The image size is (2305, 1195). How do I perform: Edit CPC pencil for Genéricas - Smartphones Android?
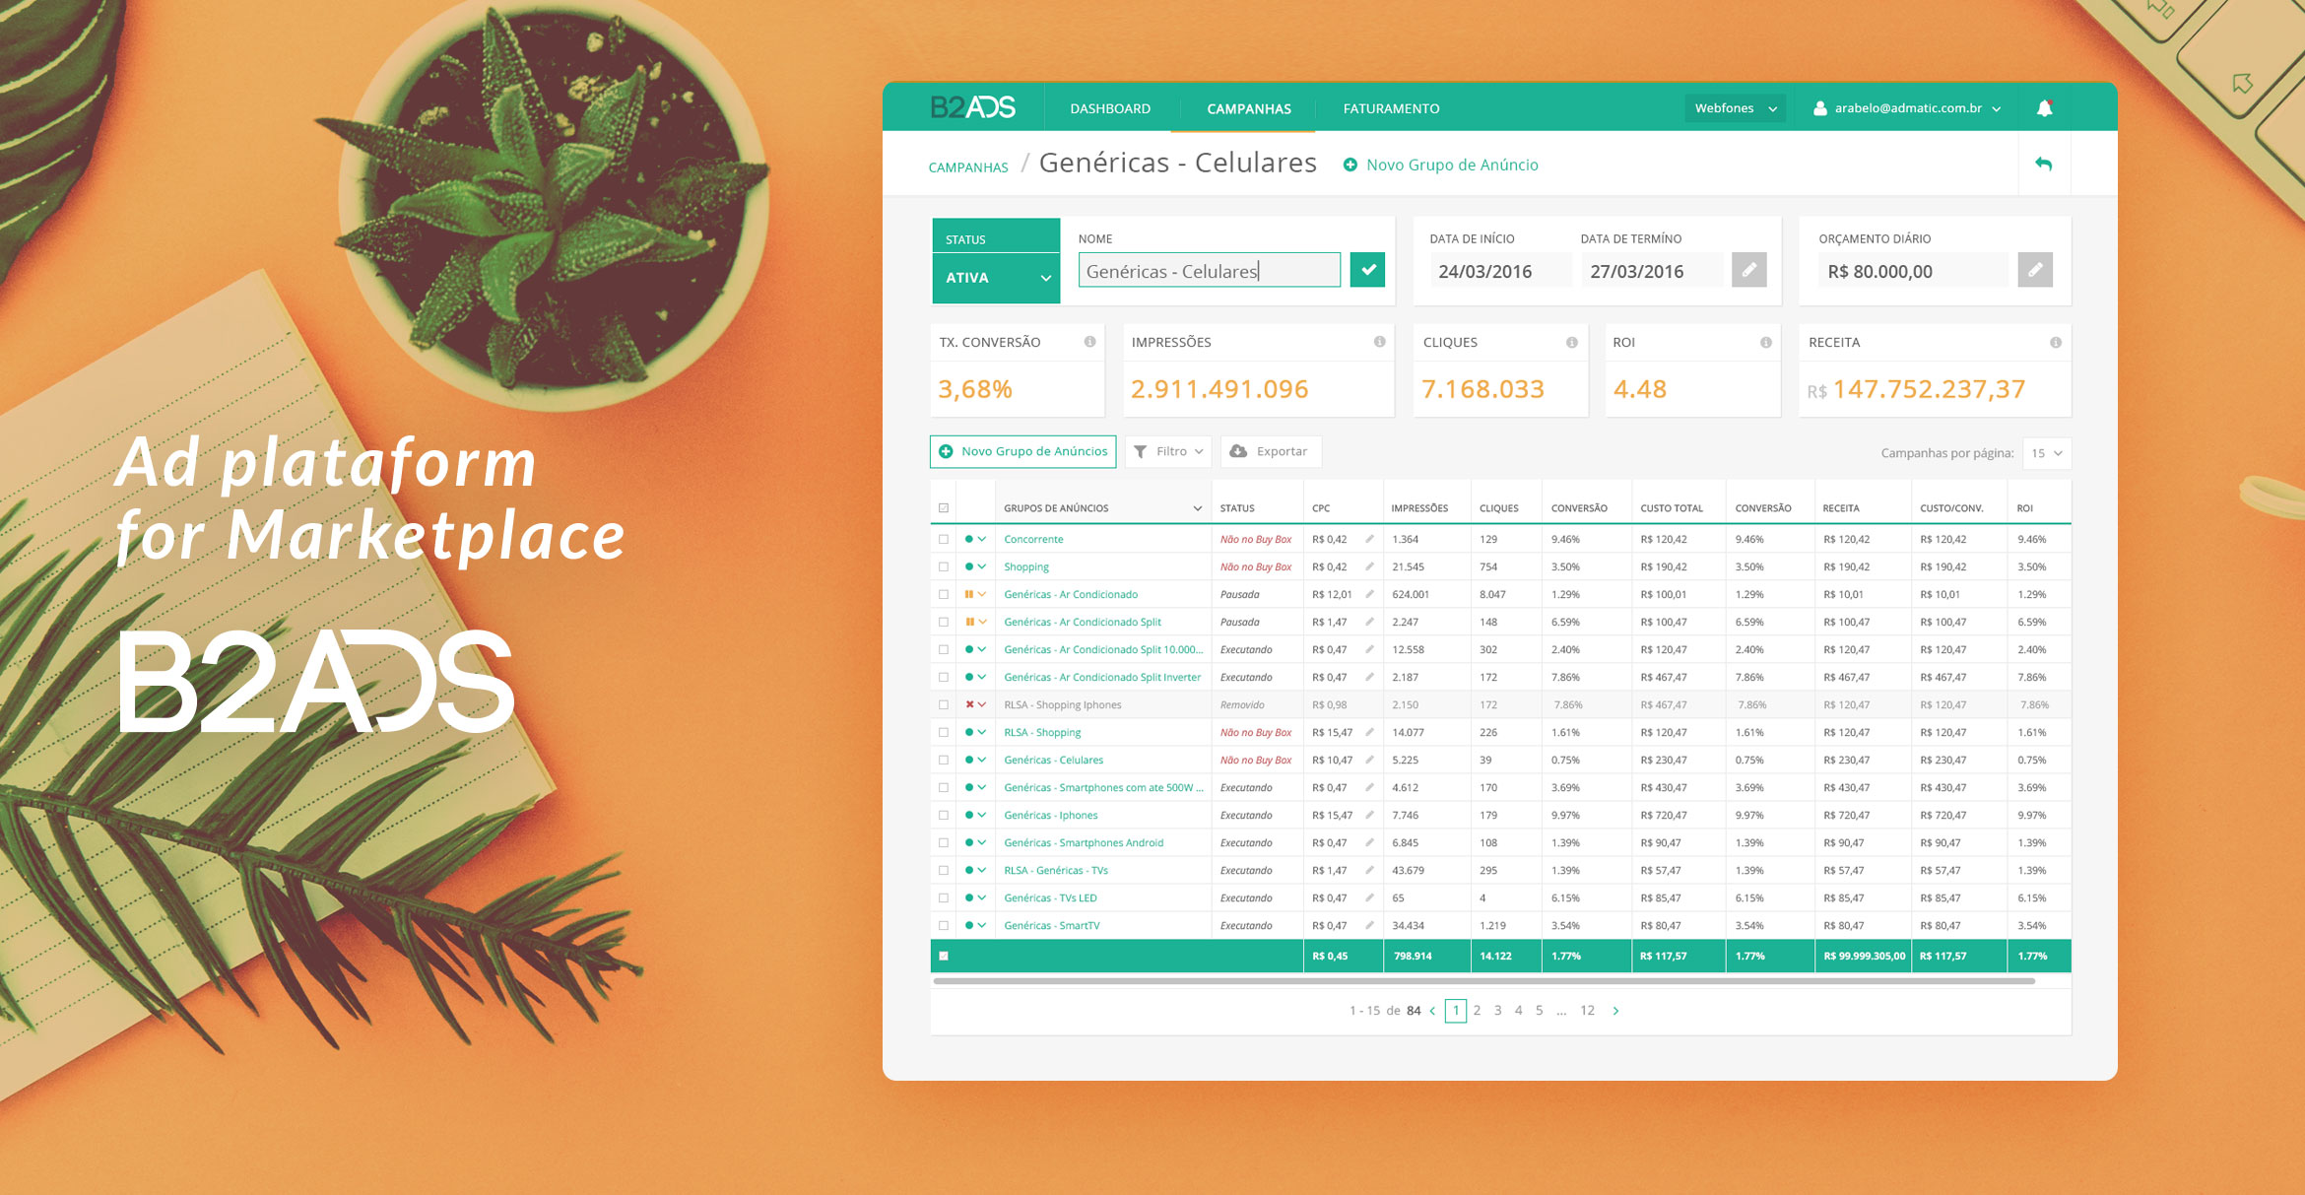coord(1369,842)
